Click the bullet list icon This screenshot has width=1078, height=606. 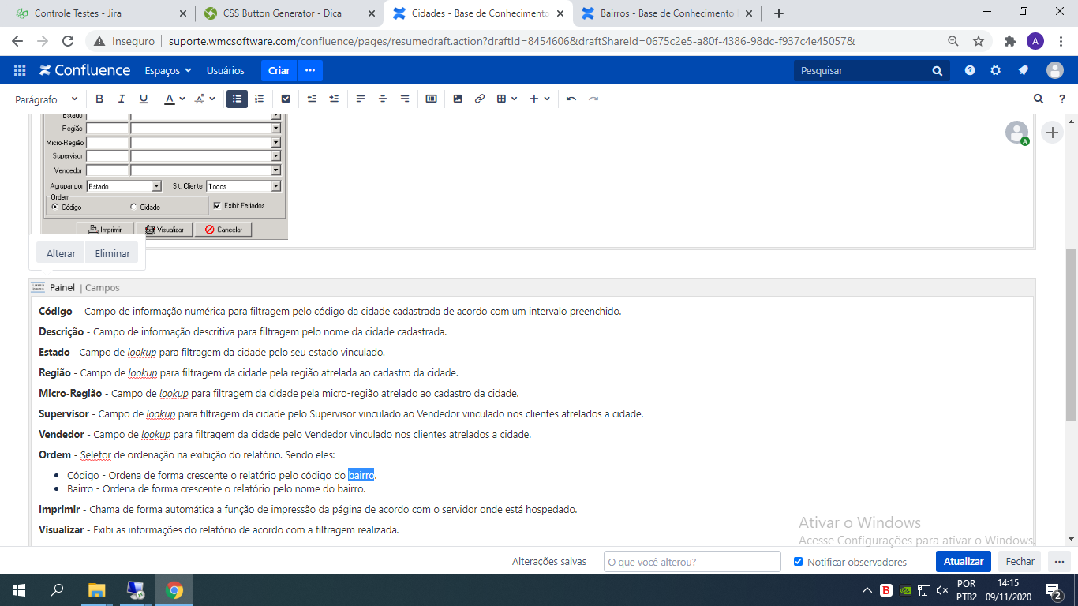237,99
